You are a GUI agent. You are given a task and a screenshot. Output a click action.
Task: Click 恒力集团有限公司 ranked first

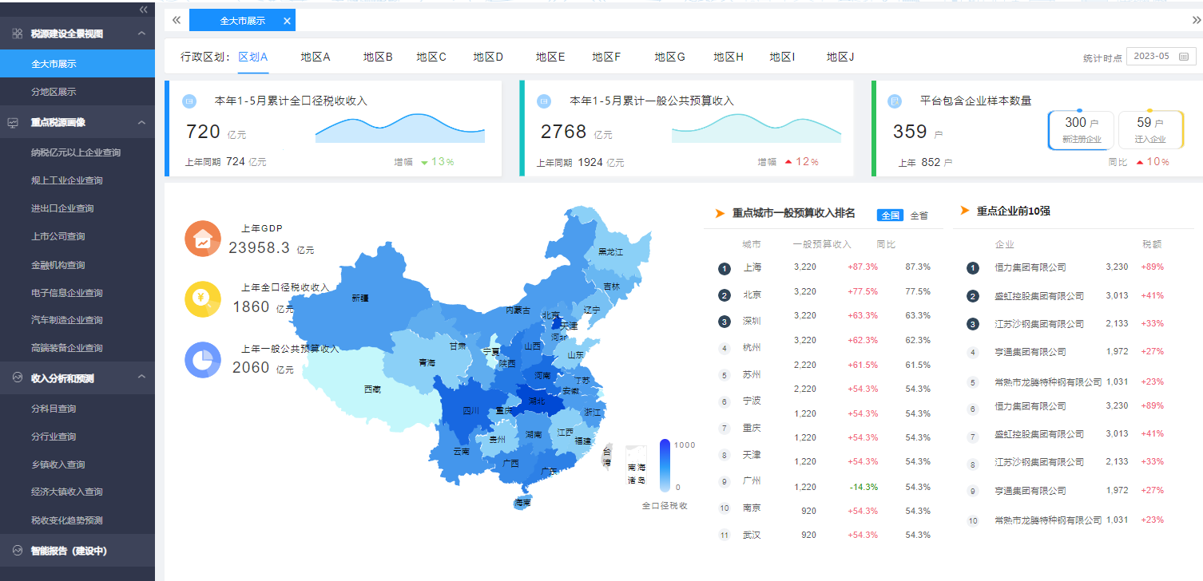click(x=1030, y=267)
